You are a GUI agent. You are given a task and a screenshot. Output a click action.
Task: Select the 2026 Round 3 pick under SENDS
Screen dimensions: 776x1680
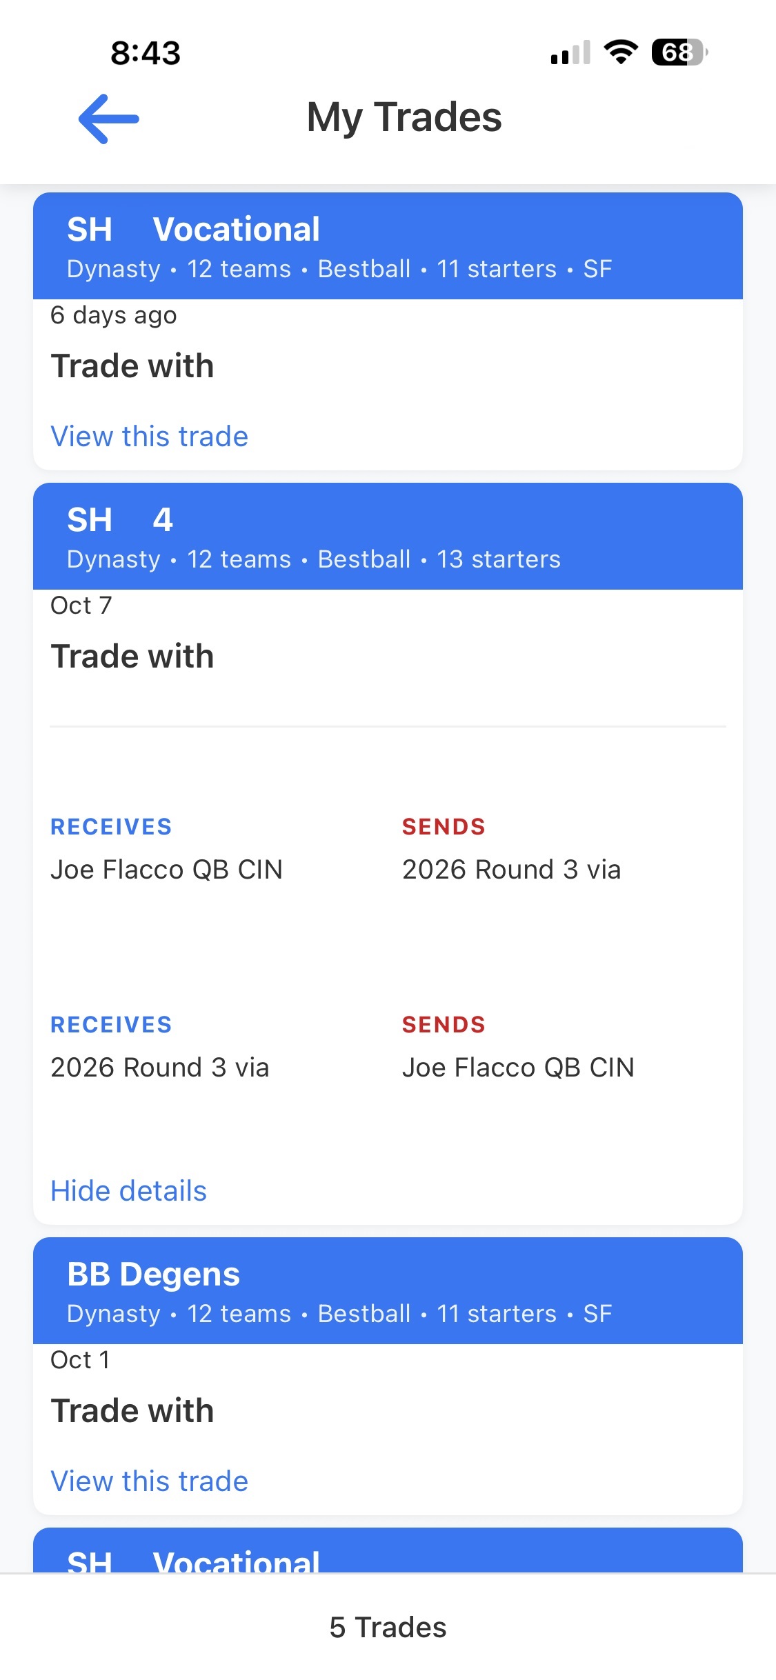point(511,869)
